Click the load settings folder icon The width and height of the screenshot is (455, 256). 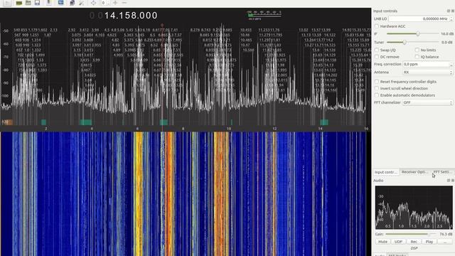pos(28,3)
